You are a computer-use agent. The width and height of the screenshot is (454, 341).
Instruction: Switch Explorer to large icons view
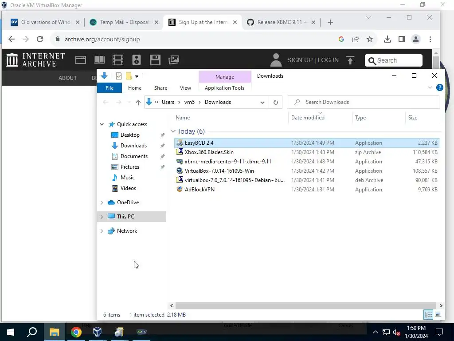(x=438, y=315)
